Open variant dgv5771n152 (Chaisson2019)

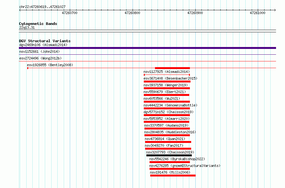click(x=168, y=112)
